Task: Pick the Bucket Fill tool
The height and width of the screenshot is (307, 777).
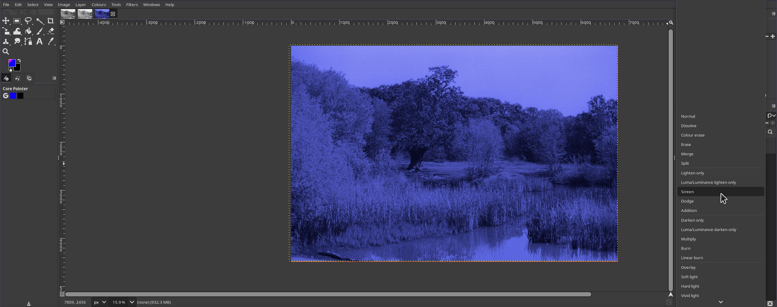Action: (x=28, y=31)
